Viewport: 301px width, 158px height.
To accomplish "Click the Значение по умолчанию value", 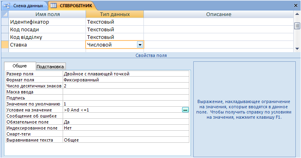I will tap(126, 104).
